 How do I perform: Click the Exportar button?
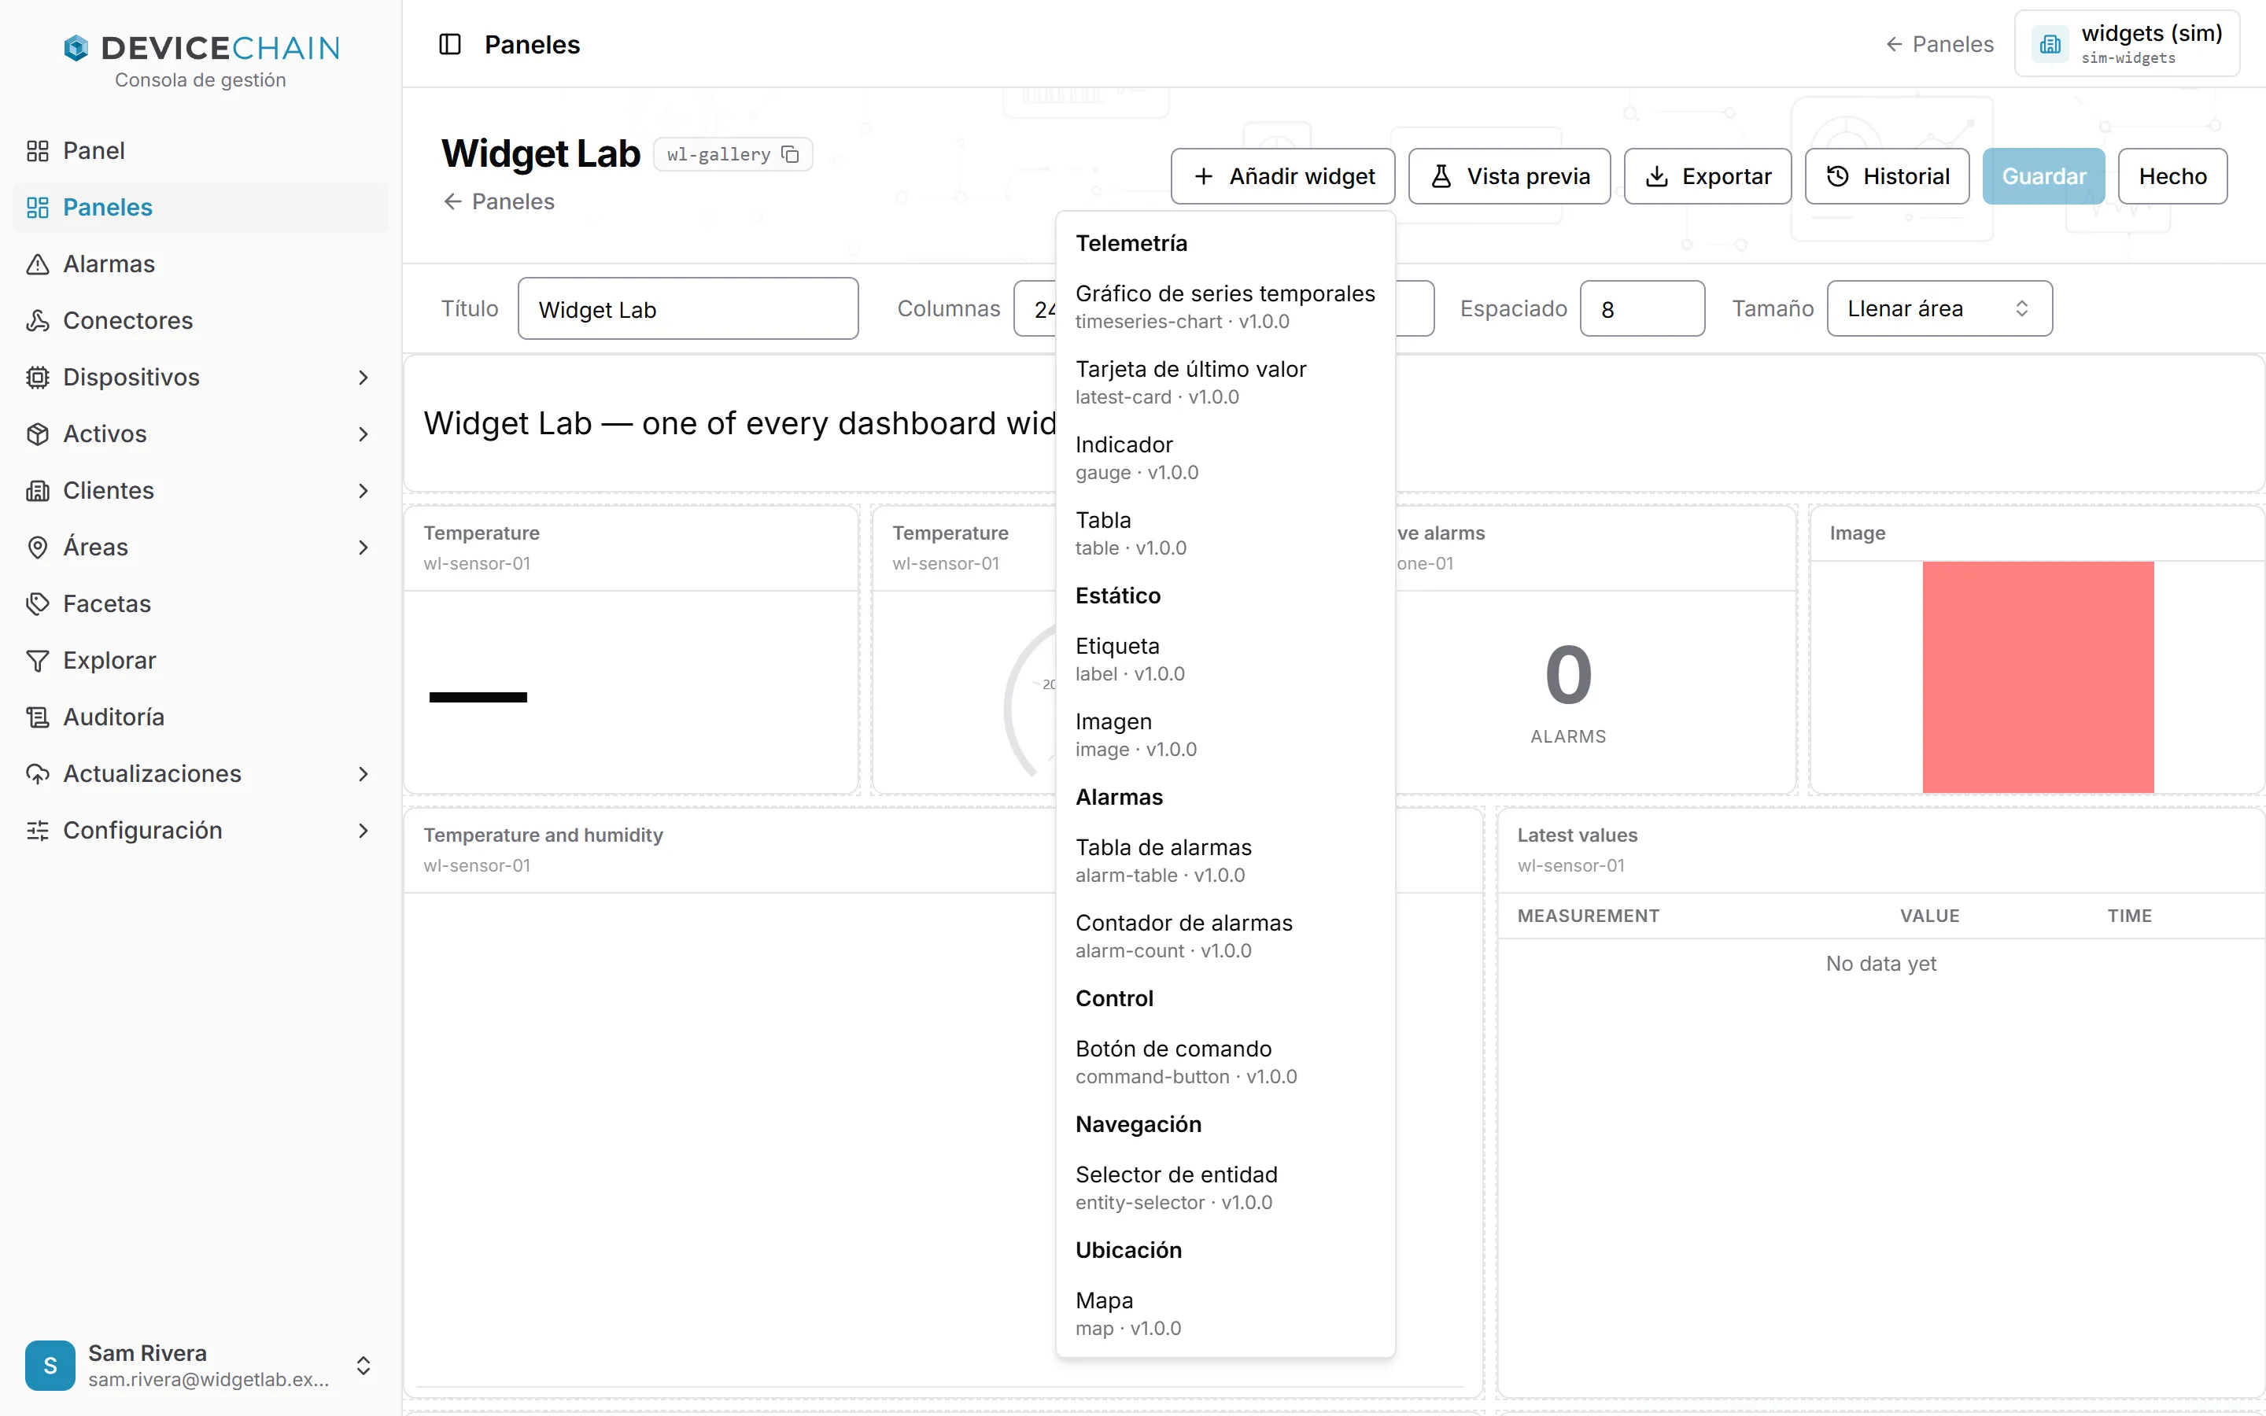(1707, 176)
